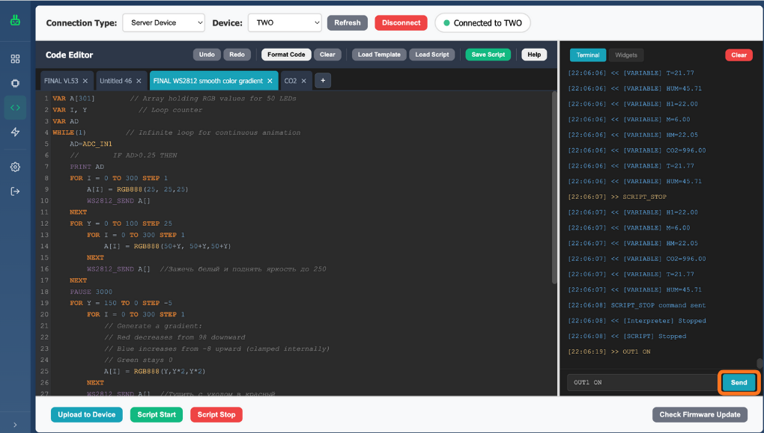Select the code editor brackets icon

click(x=15, y=108)
